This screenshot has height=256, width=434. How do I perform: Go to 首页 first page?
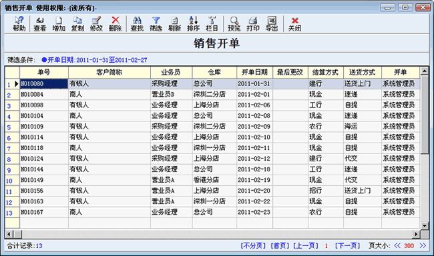click(280, 246)
